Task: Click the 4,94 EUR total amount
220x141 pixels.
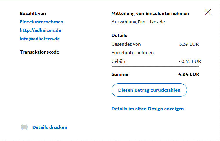Action: point(188,74)
